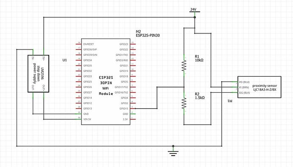
Task: Select the LM2596 step down power supply block
Action: pos(38,74)
